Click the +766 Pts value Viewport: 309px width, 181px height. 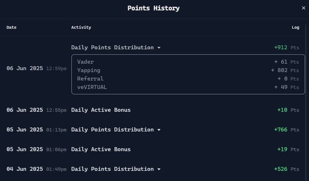click(286, 129)
